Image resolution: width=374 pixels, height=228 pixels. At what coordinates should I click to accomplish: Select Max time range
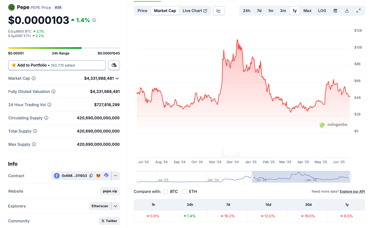point(307,11)
